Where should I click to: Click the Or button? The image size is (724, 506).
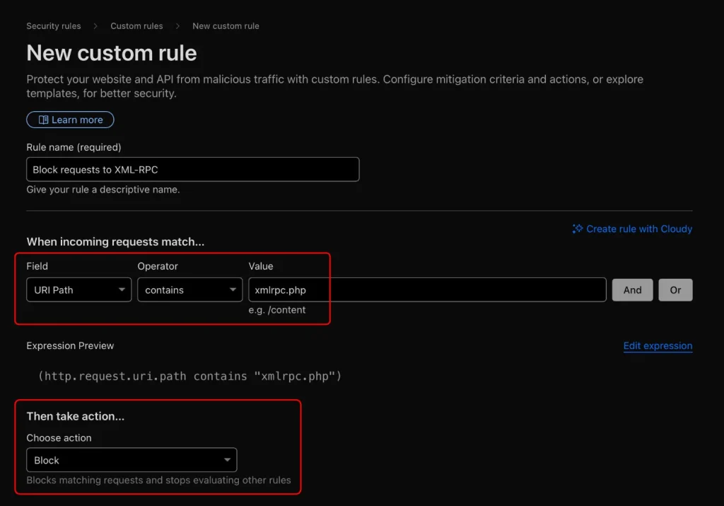click(x=675, y=289)
